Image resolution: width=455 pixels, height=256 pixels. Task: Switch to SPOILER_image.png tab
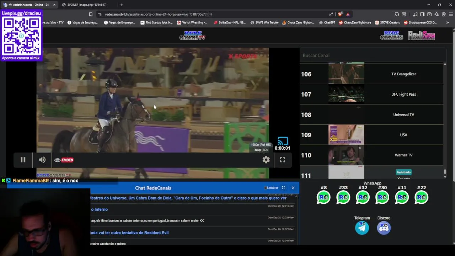click(87, 5)
